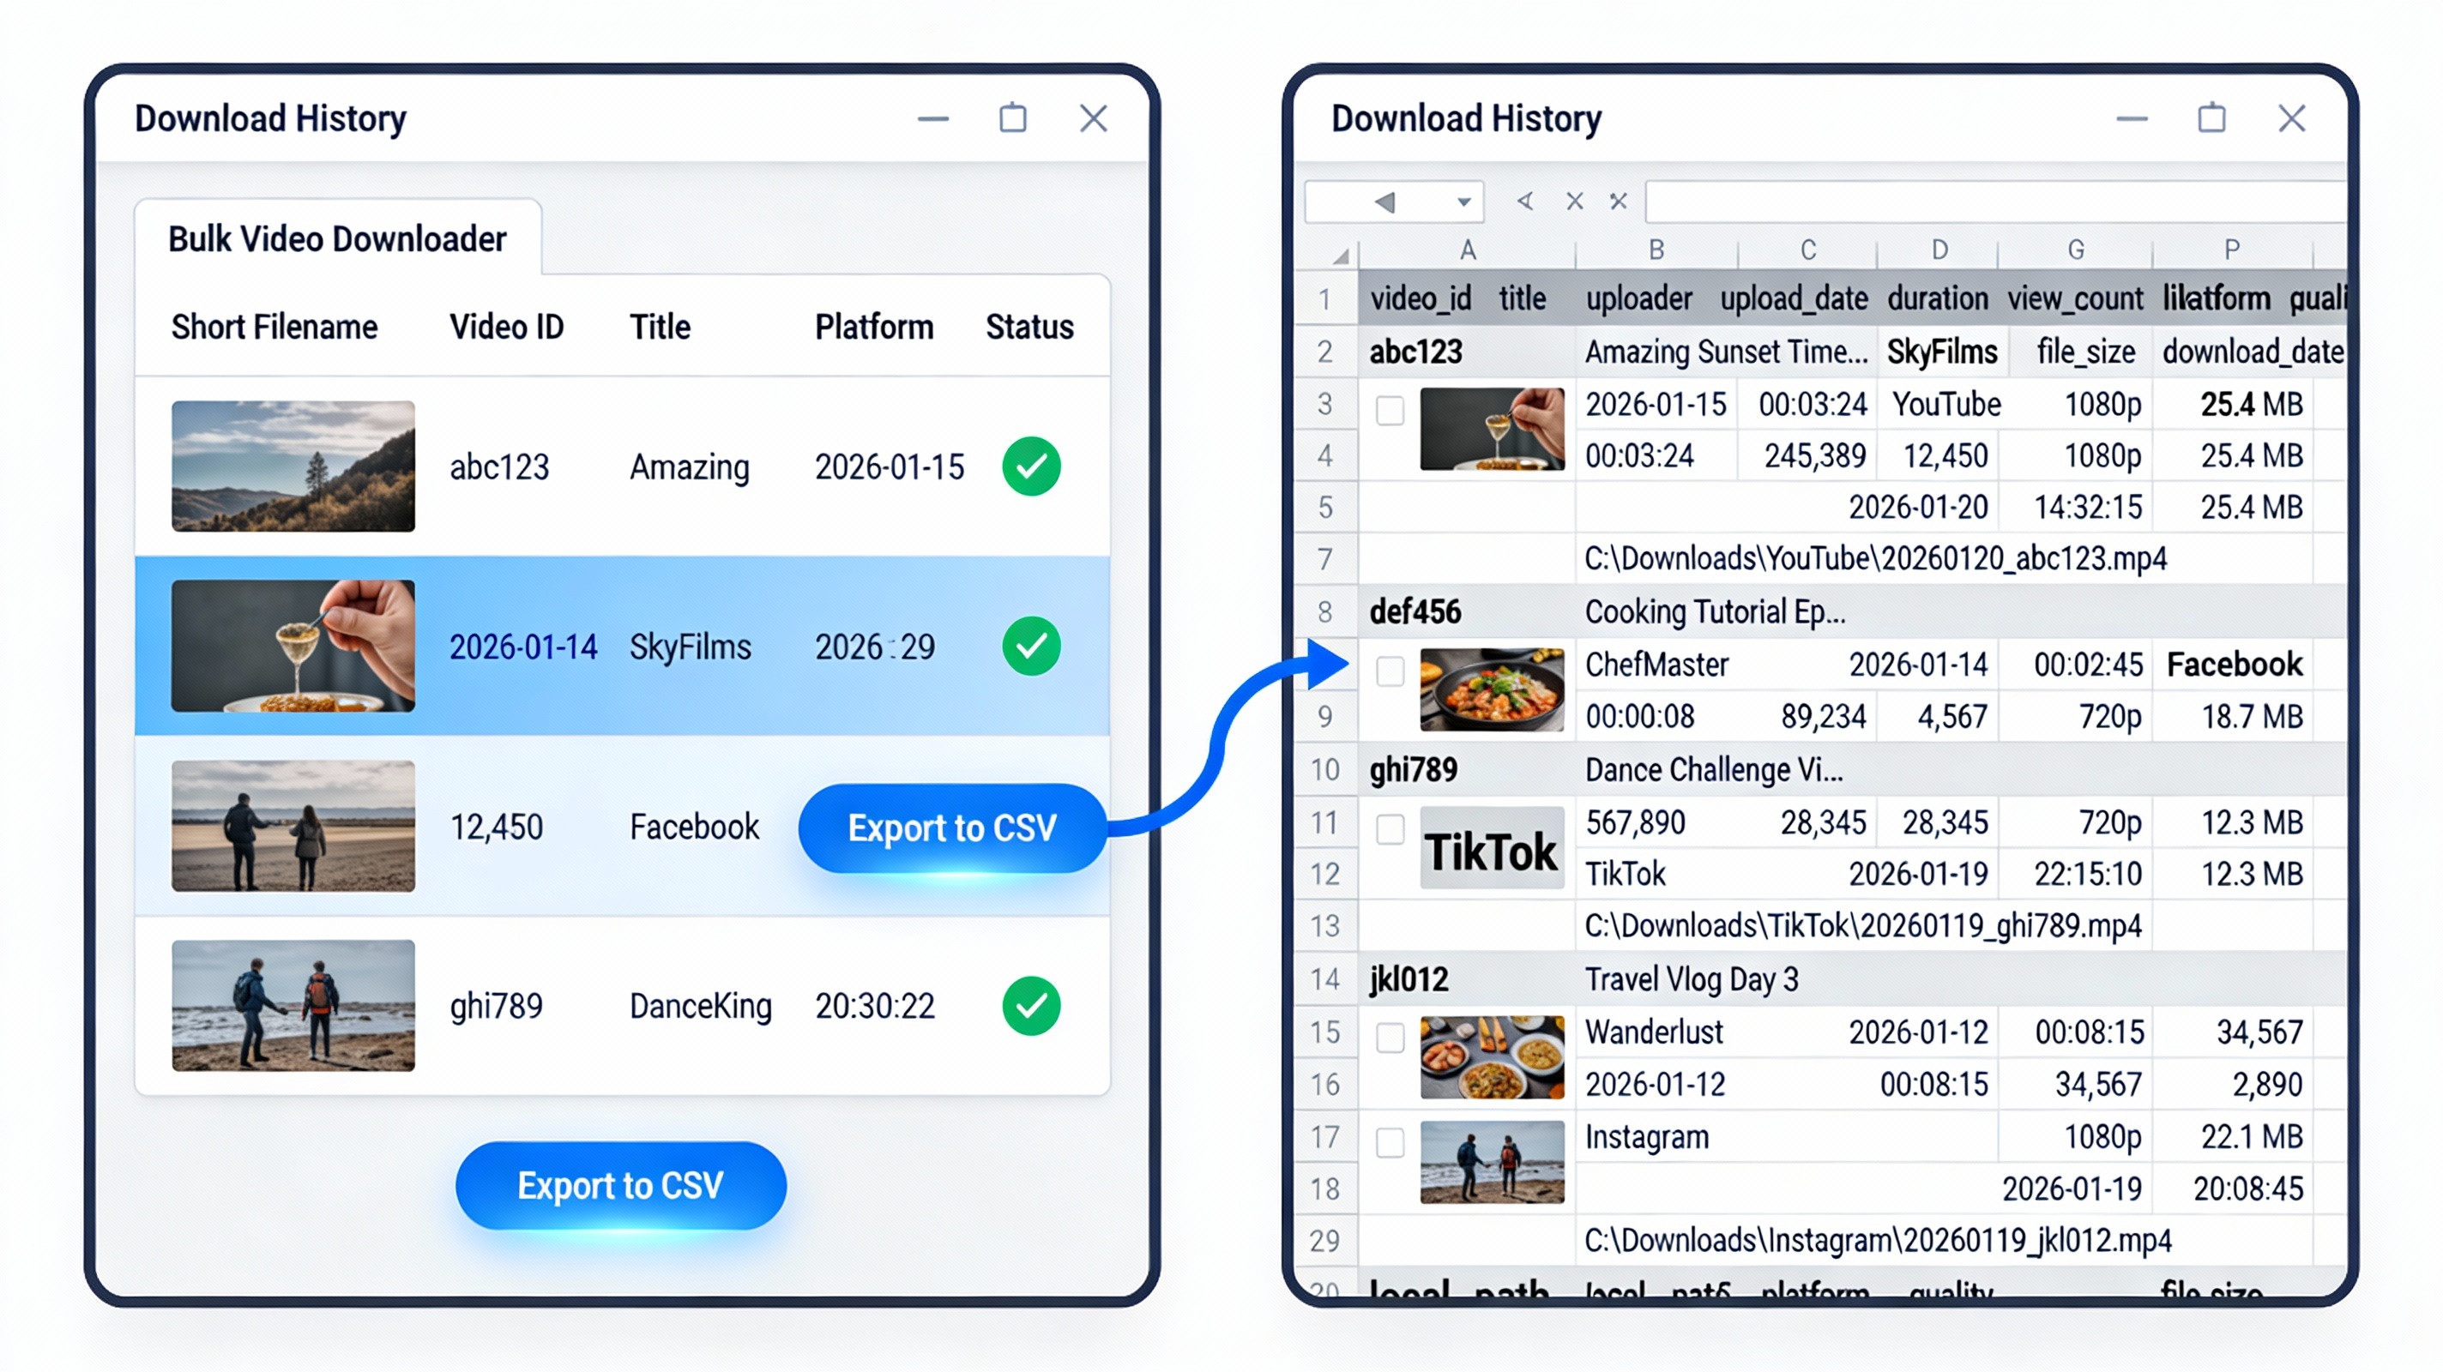This screenshot has width=2443, height=1372.
Task: Select spreadsheet column A header
Action: click(1467, 250)
